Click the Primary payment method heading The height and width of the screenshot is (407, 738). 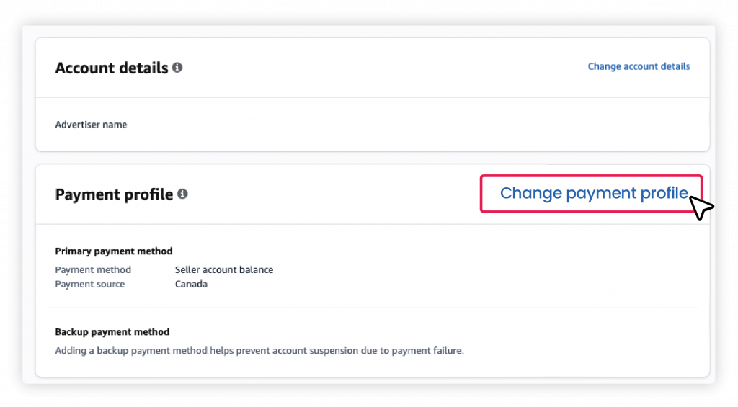(114, 251)
